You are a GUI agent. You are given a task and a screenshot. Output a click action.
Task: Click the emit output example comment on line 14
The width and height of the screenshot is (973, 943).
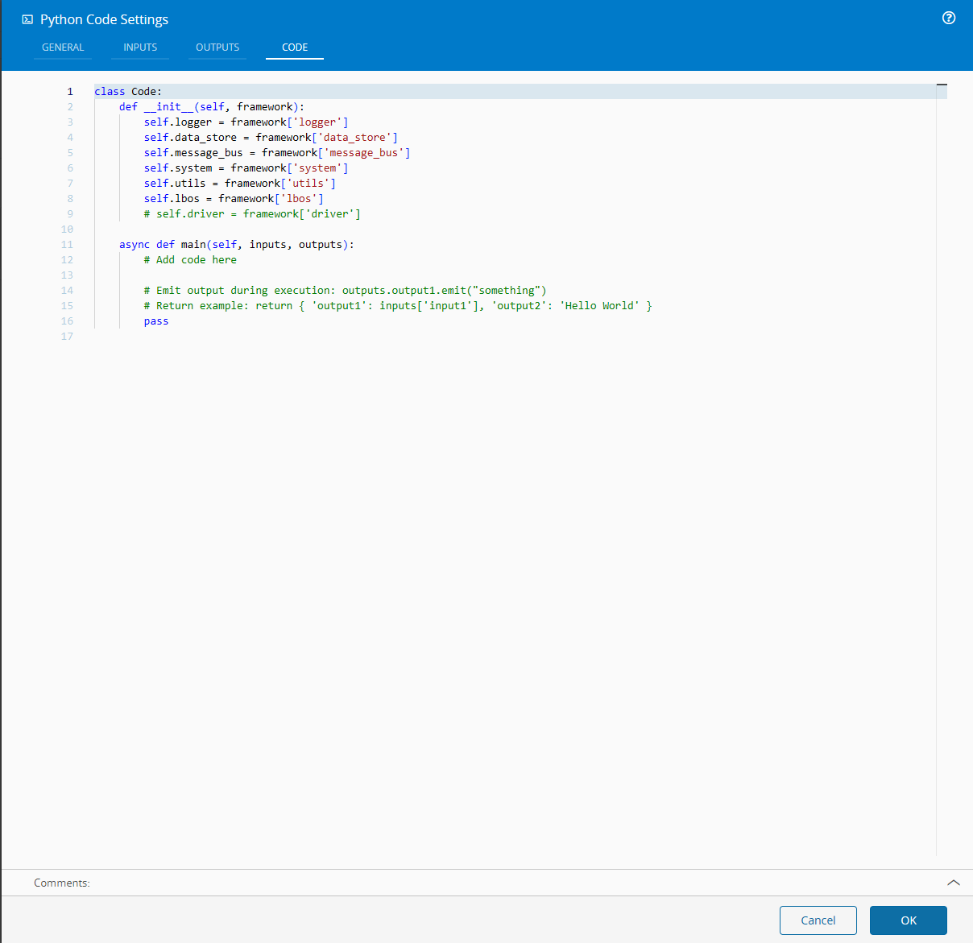tap(345, 290)
